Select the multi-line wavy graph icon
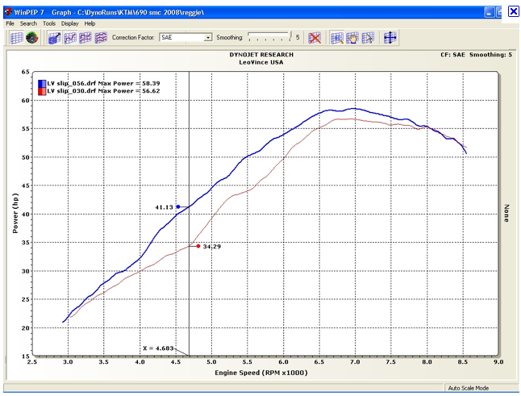This screenshot has width=521, height=396. coord(101,38)
